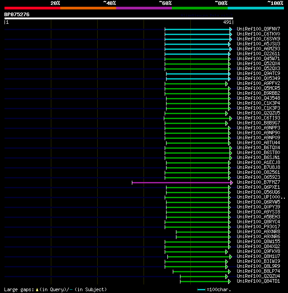Open the UniRef100_Q6PXE1 entry
The height and width of the screenshot is (293, 288).
pos(258,187)
